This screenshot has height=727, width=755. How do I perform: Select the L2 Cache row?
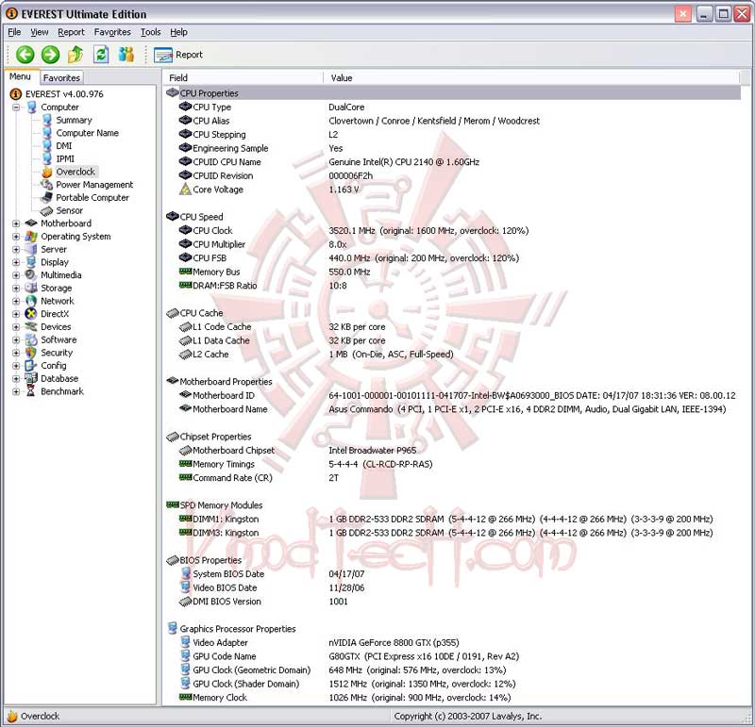point(453,355)
